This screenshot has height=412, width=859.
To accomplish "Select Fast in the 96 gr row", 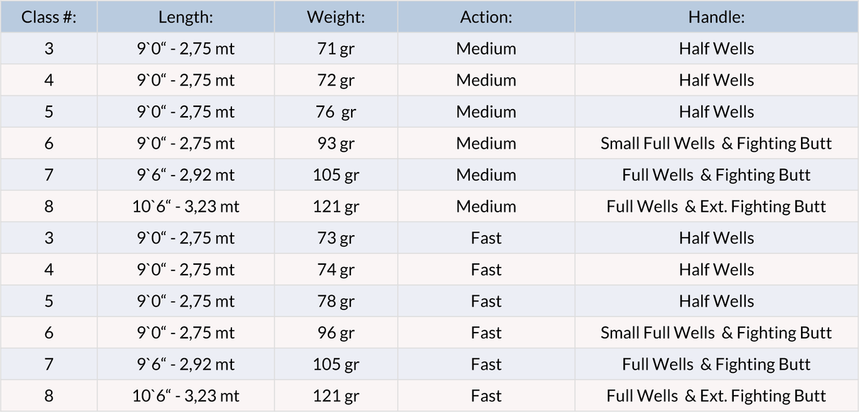I will tap(486, 333).
